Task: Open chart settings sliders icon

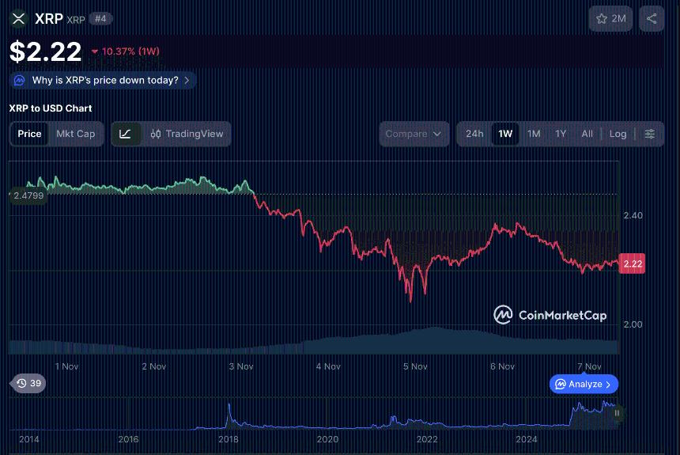Action: pyautogui.click(x=650, y=134)
